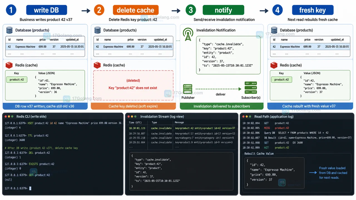Click the 'EXISTS product:42' command line

pyautogui.click(x=29, y=164)
